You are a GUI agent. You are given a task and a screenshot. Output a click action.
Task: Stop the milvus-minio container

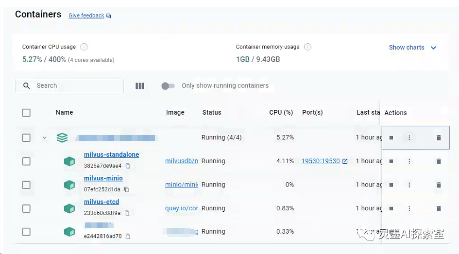pos(391,185)
